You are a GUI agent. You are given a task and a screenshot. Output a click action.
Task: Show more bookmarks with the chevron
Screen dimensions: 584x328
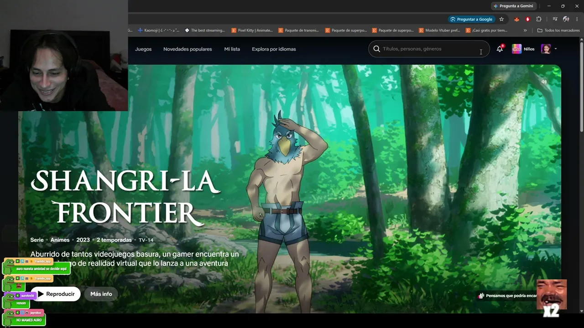tap(525, 31)
